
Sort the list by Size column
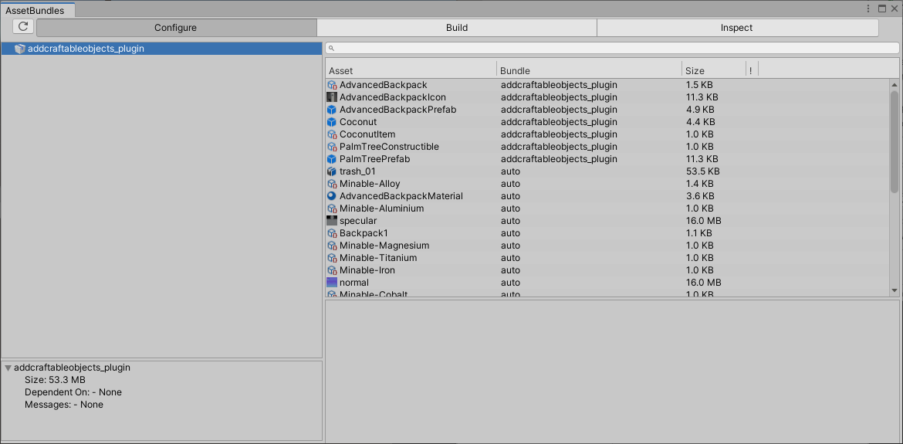point(714,70)
